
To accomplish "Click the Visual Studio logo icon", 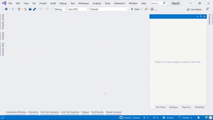I will click(x=4, y=3).
